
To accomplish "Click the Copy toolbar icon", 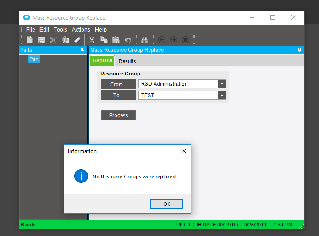I will tap(104, 40).
